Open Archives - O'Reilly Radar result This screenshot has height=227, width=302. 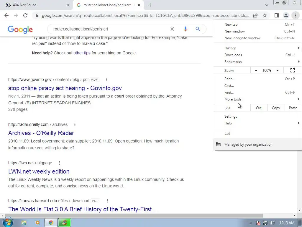[x=41, y=133]
